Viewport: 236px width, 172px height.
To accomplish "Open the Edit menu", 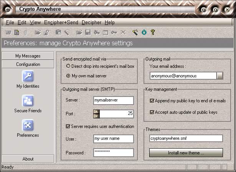I will pos(22,22).
